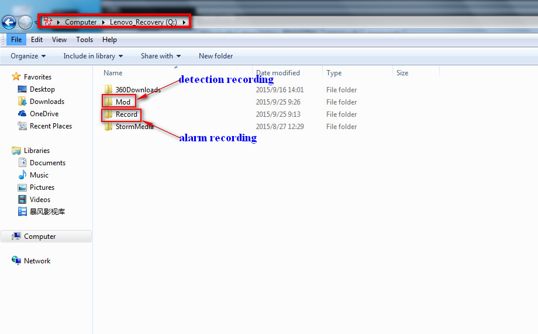Click the computer icon in the address bar
Image resolution: width=538 pixels, height=334 pixels.
click(x=48, y=22)
